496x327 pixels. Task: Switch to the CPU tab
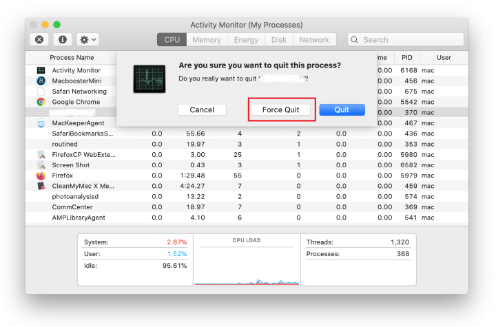172,40
